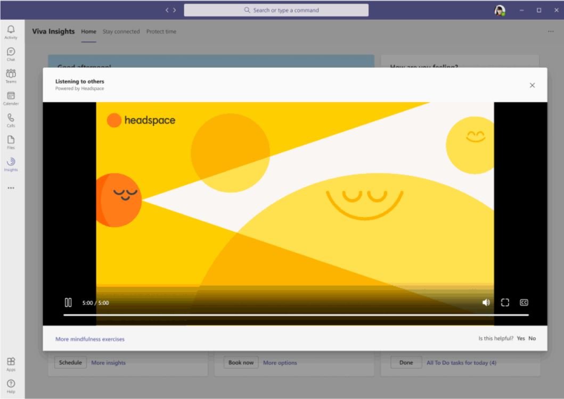Close the Listening to others dialog
The height and width of the screenshot is (399, 564).
coord(532,85)
